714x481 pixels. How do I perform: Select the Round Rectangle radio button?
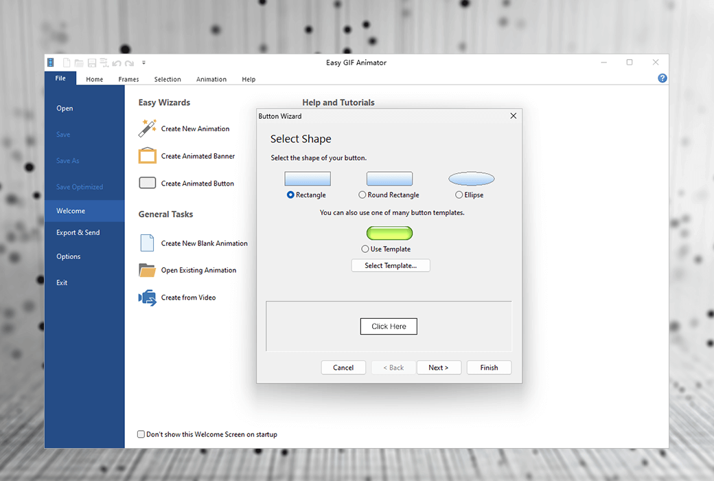[x=362, y=194]
